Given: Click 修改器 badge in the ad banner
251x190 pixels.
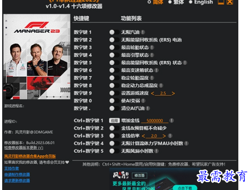Looking at the screenshot, I should [x=139, y=176].
